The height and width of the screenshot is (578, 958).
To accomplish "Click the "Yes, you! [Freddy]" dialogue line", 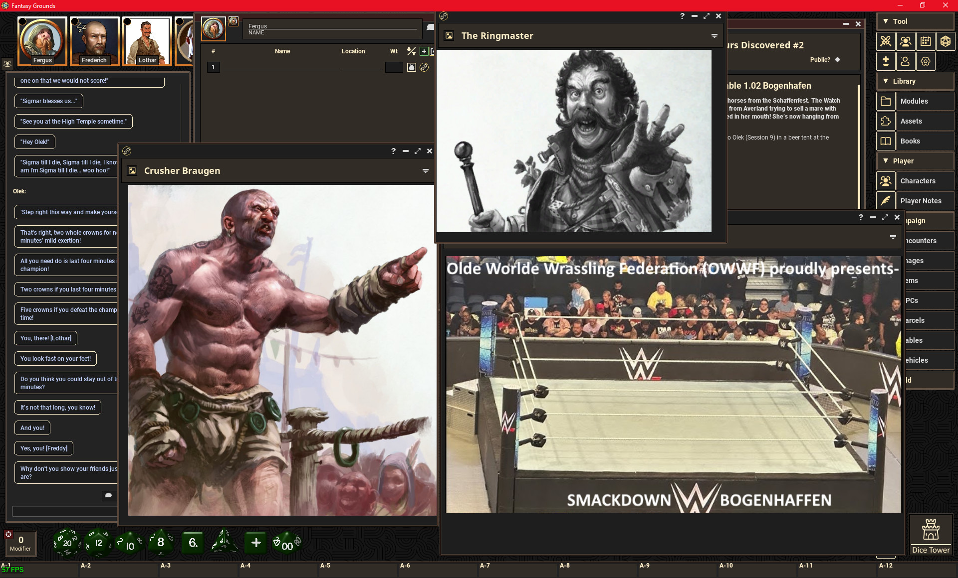I will click(44, 448).
